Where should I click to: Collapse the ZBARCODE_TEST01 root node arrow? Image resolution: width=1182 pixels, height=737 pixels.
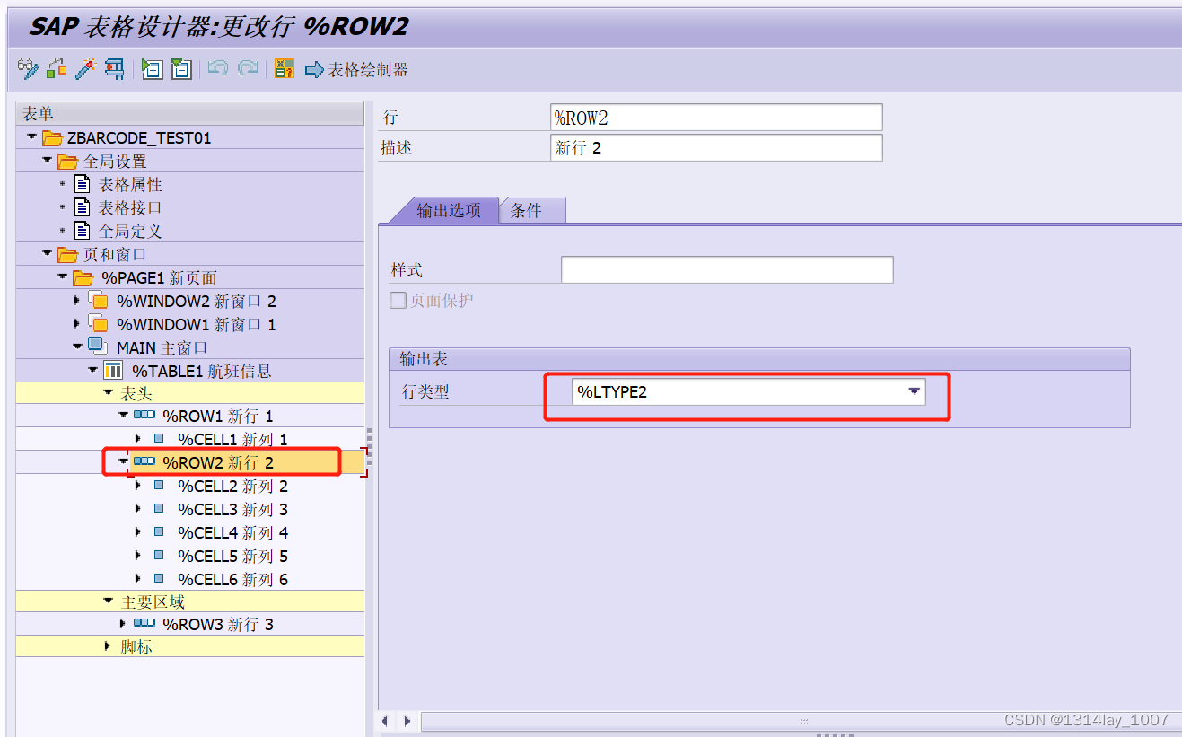tap(33, 137)
